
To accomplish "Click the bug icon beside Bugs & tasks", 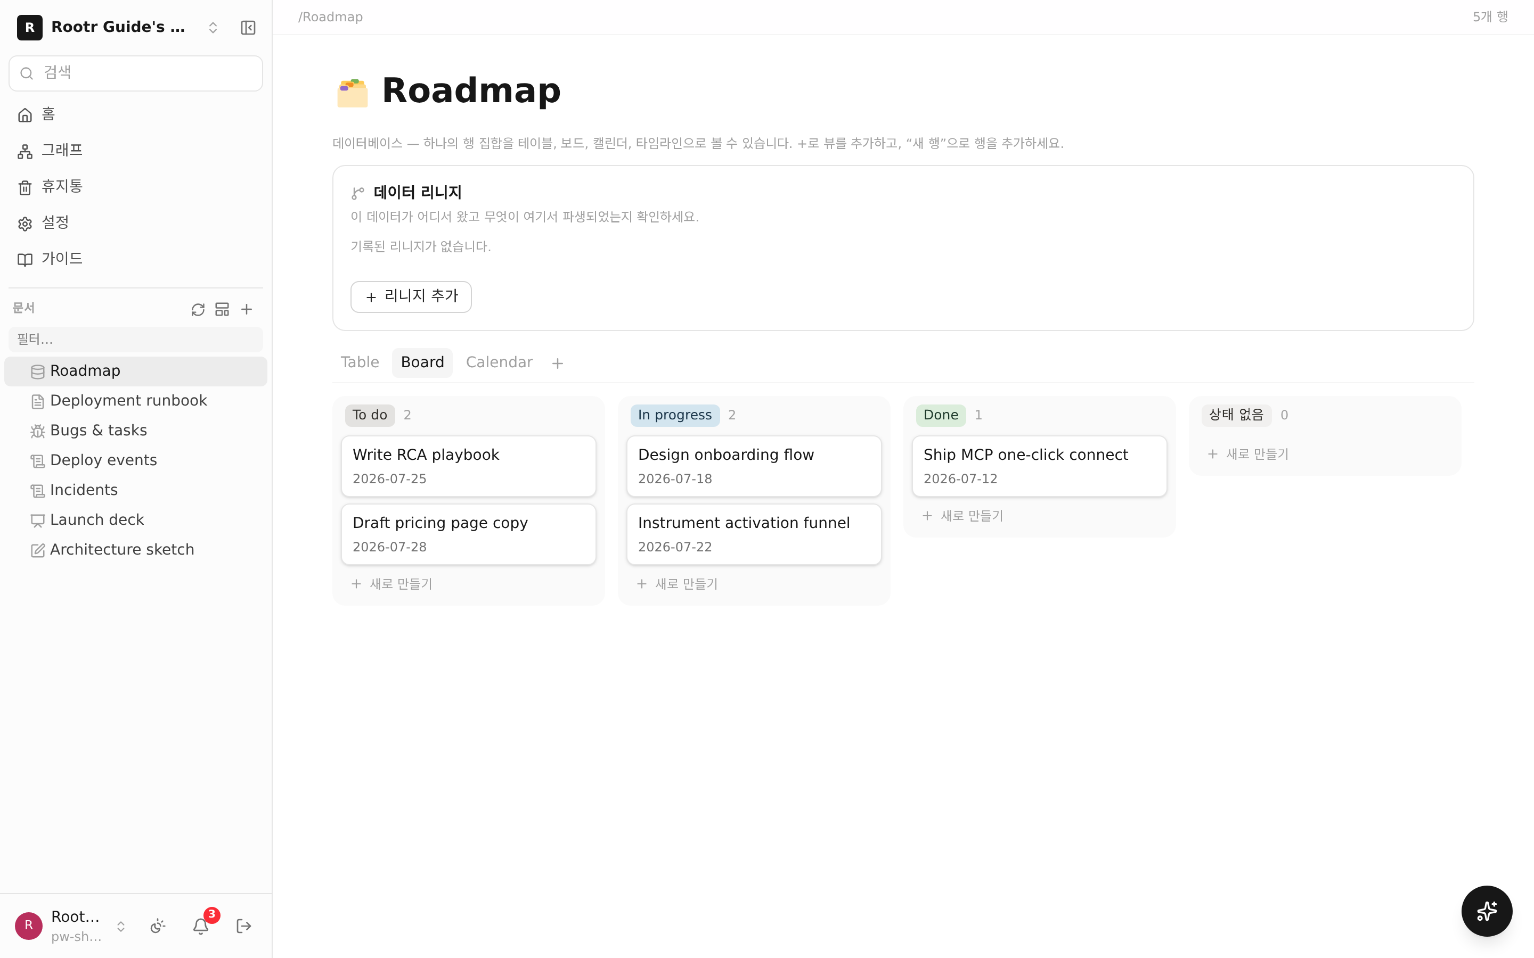I will click(38, 432).
